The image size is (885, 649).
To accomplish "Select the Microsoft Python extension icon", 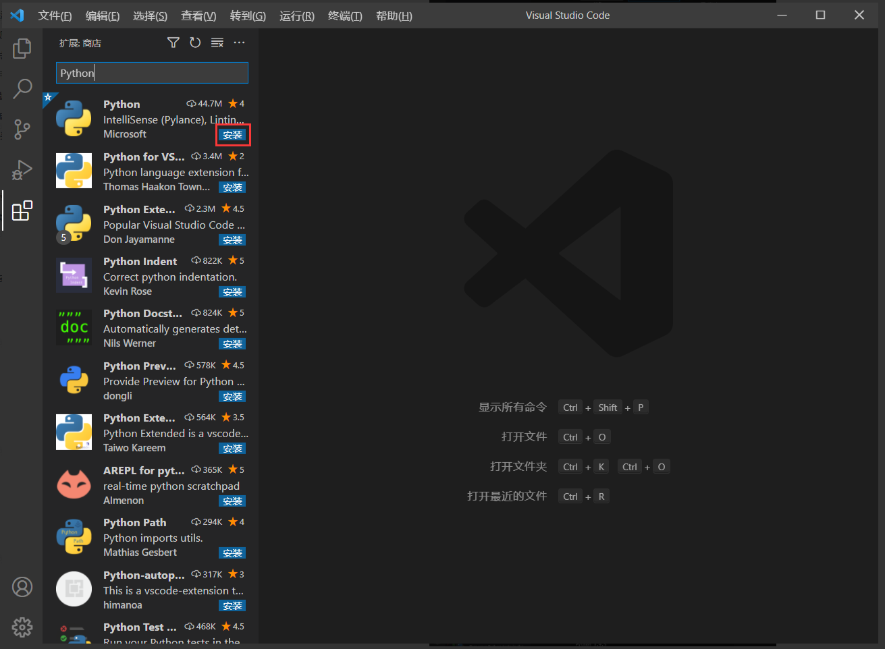I will [74, 119].
